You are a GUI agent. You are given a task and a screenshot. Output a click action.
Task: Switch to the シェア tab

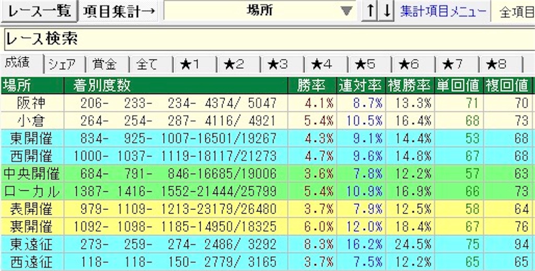65,65
